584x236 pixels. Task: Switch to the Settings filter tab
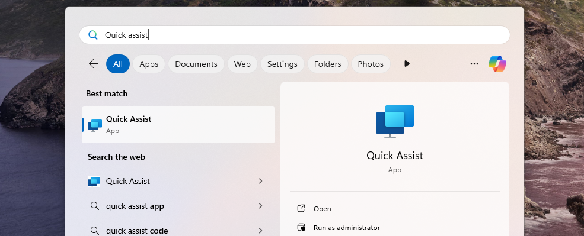click(x=282, y=64)
